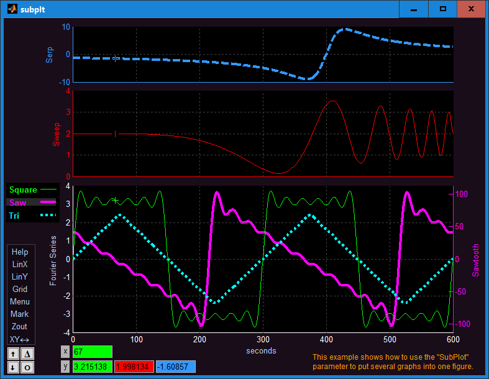Click Zout to zoom out
Viewport: 489px width, 379px height.
tap(20, 327)
